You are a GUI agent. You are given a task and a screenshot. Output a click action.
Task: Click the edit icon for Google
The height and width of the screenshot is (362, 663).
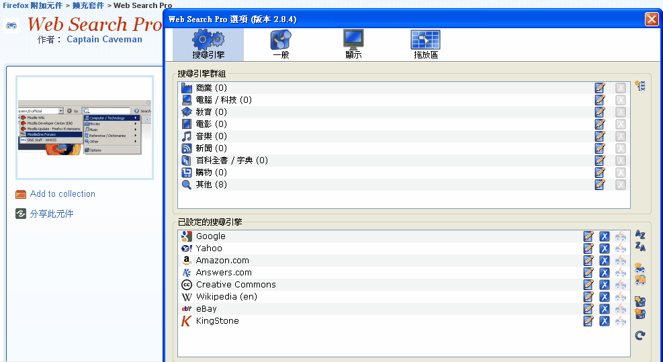[588, 236]
